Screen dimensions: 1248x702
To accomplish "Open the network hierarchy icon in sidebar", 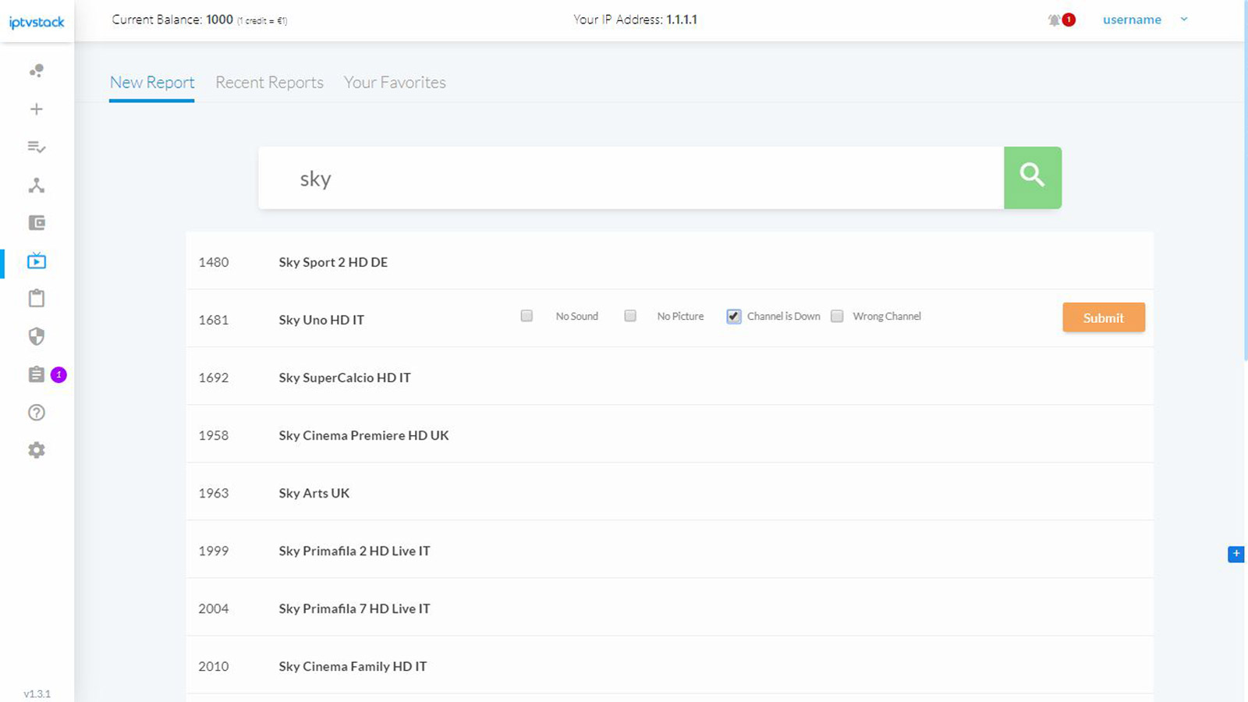I will pyautogui.click(x=37, y=185).
